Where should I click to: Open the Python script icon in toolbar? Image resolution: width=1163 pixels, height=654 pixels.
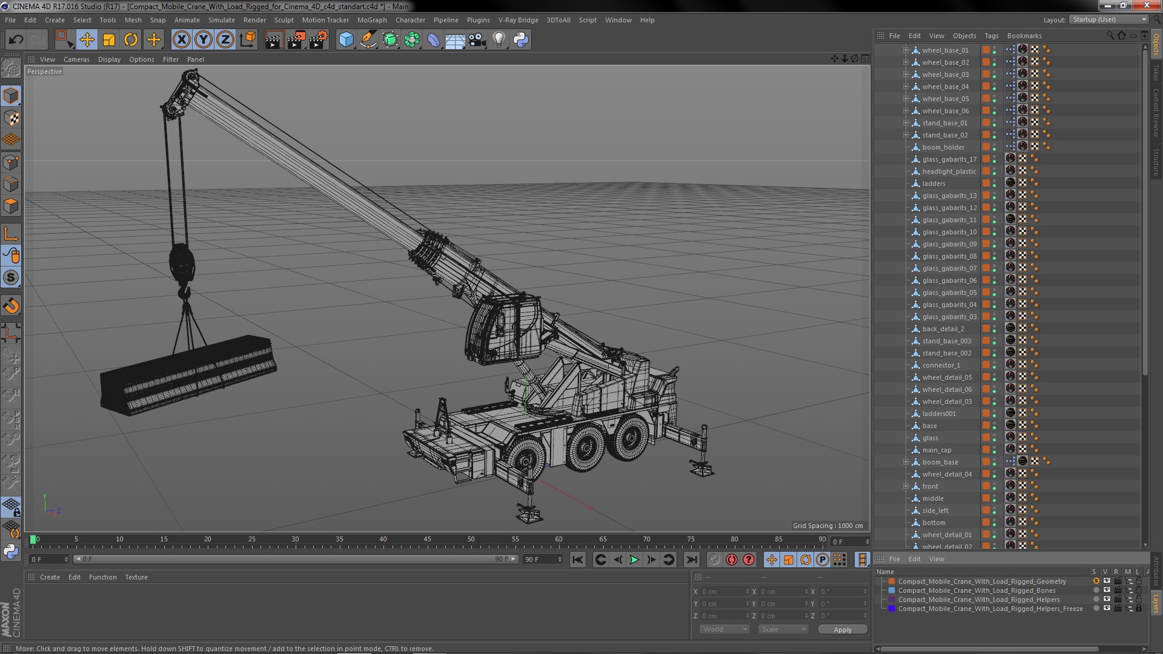point(521,40)
